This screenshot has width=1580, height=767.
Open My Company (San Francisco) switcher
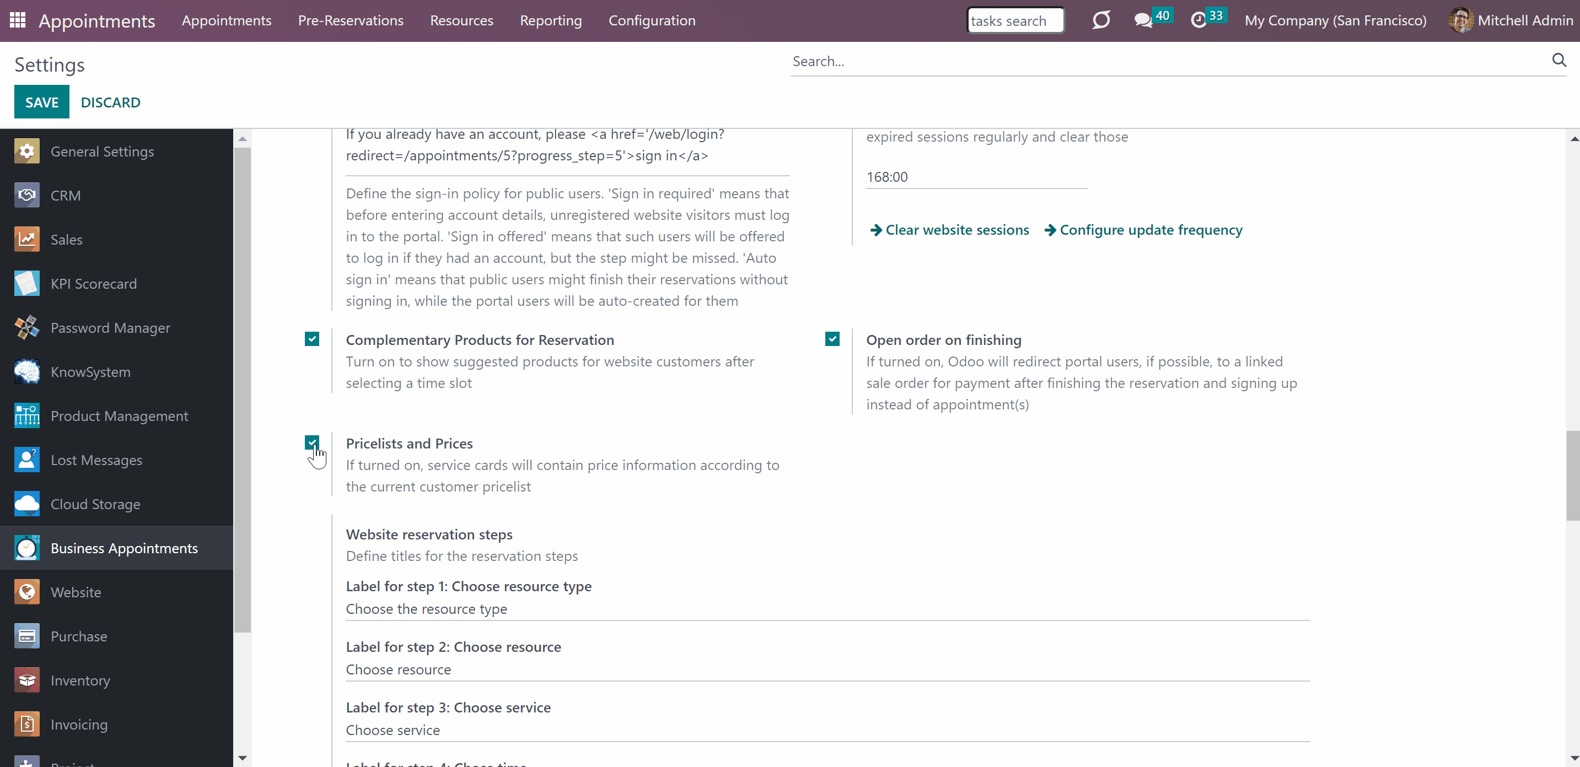pos(1335,20)
